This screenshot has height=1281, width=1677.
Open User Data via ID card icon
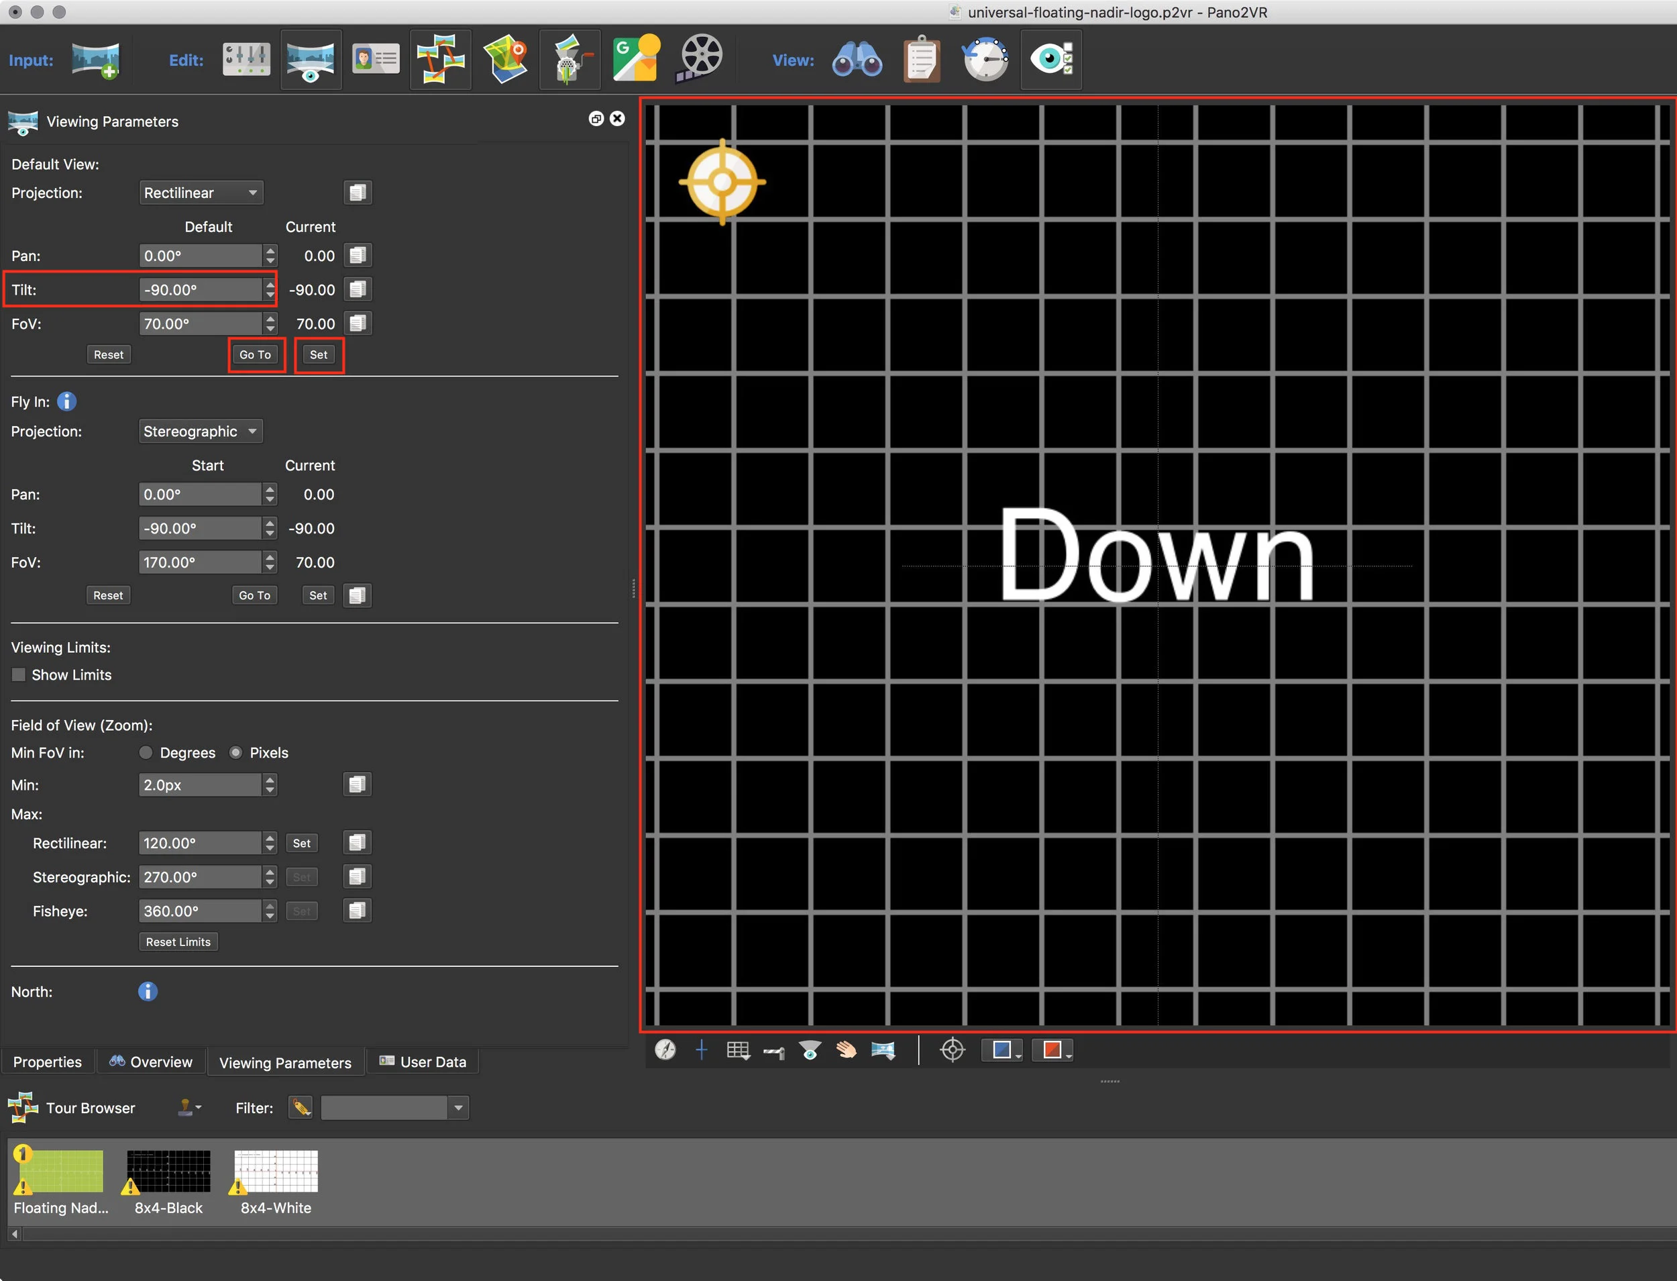coord(376,60)
